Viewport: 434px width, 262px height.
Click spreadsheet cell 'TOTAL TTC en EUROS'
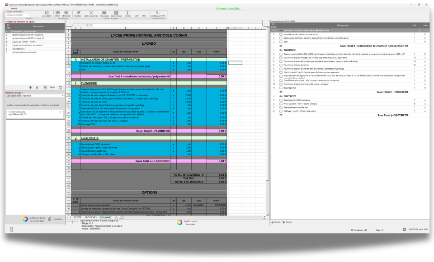[189, 182]
